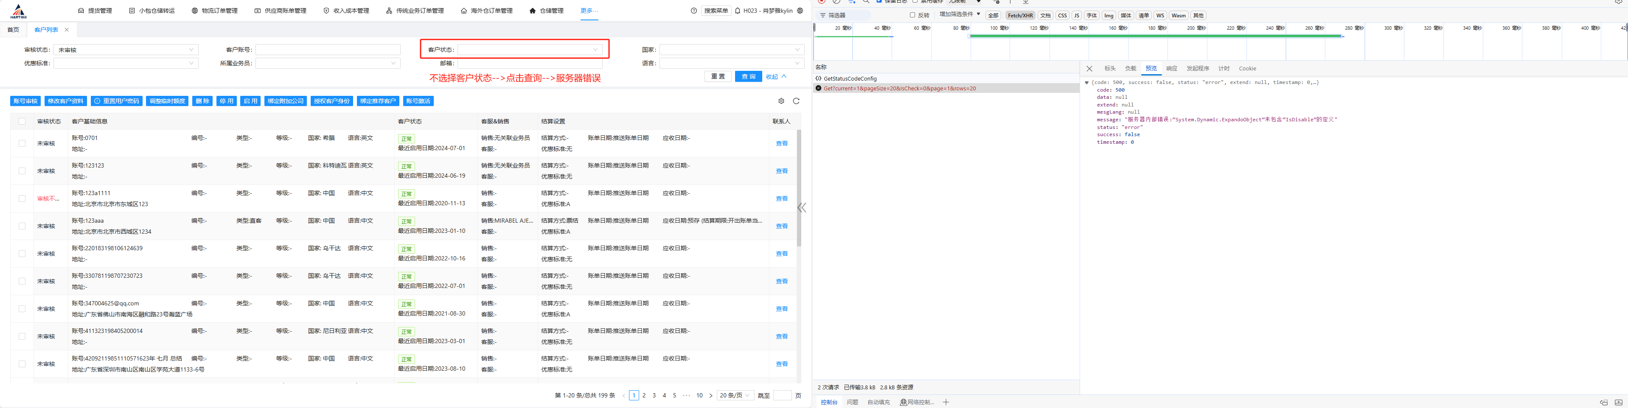Click the table refresh icon
Screen dimensions: 1628x408
[x=796, y=101]
